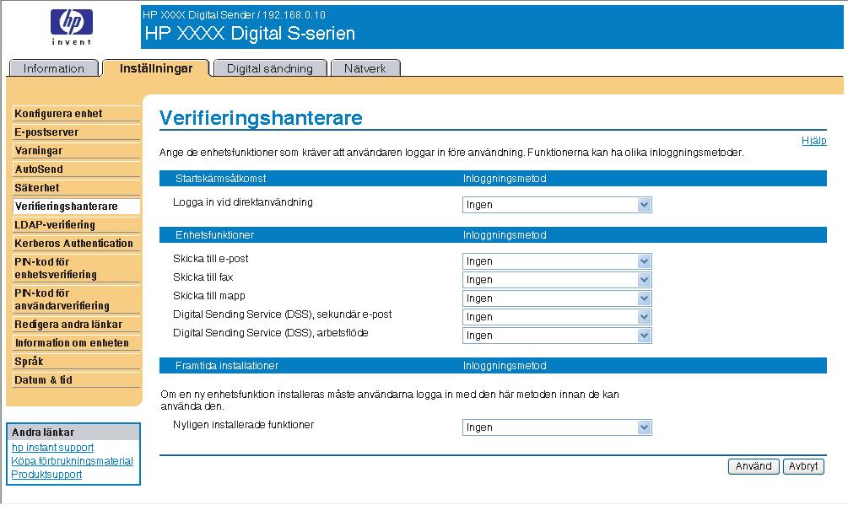This screenshot has width=848, height=505.
Task: Click the DSS sekundär e-post label
Action: pyautogui.click(x=283, y=314)
